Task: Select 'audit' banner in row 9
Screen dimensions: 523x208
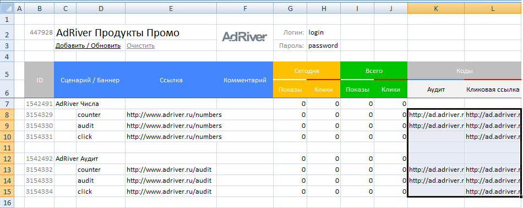Action: [x=101, y=126]
